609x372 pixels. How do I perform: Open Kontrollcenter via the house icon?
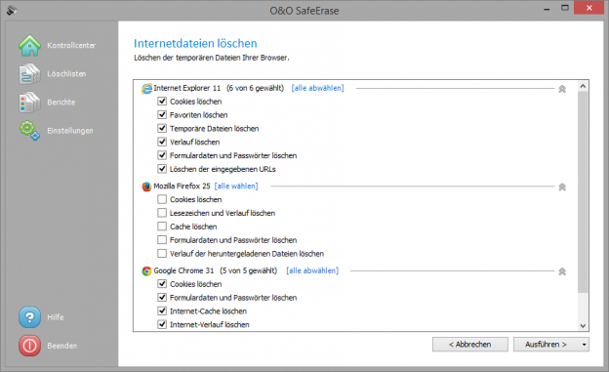(x=29, y=46)
